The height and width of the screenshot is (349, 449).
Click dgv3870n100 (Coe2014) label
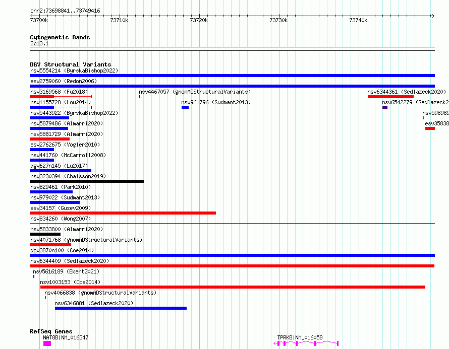[62, 250]
